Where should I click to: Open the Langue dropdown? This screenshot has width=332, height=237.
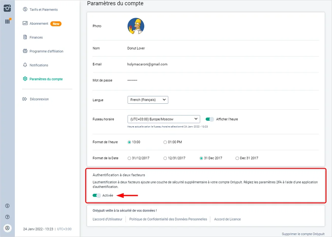click(x=148, y=100)
